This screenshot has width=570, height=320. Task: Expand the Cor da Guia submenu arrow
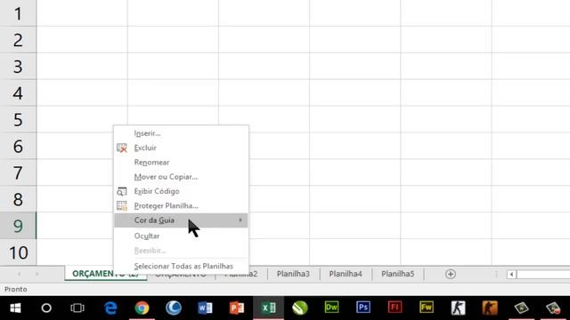pyautogui.click(x=240, y=220)
